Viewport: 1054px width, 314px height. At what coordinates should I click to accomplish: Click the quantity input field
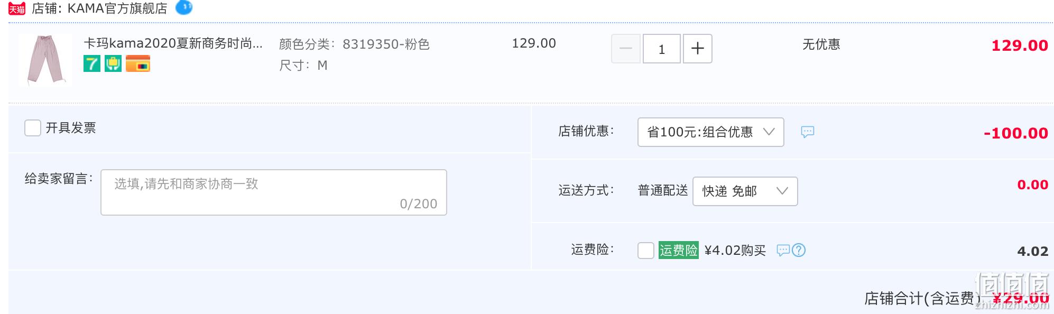[662, 49]
